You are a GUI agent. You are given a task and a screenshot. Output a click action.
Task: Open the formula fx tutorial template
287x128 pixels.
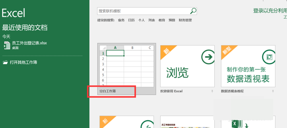127,122
